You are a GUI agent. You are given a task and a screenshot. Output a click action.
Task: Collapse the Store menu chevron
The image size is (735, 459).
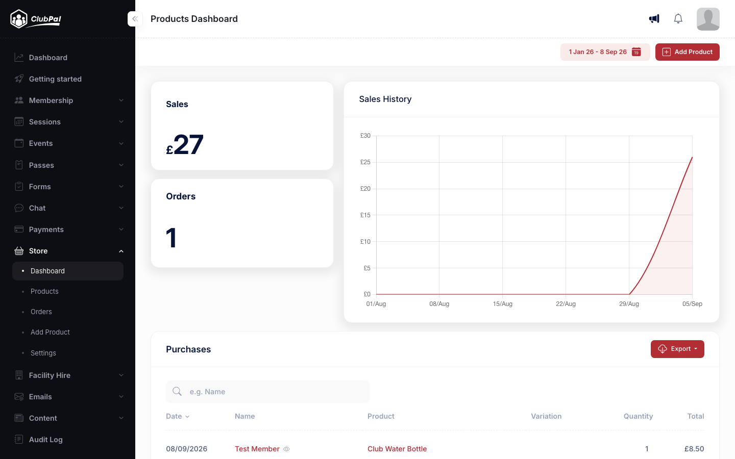[x=121, y=251]
